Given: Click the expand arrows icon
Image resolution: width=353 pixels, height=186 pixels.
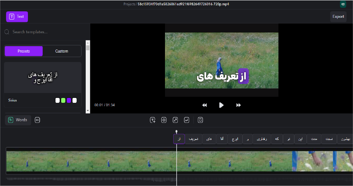Looking at the screenshot, I should pos(175,120).
